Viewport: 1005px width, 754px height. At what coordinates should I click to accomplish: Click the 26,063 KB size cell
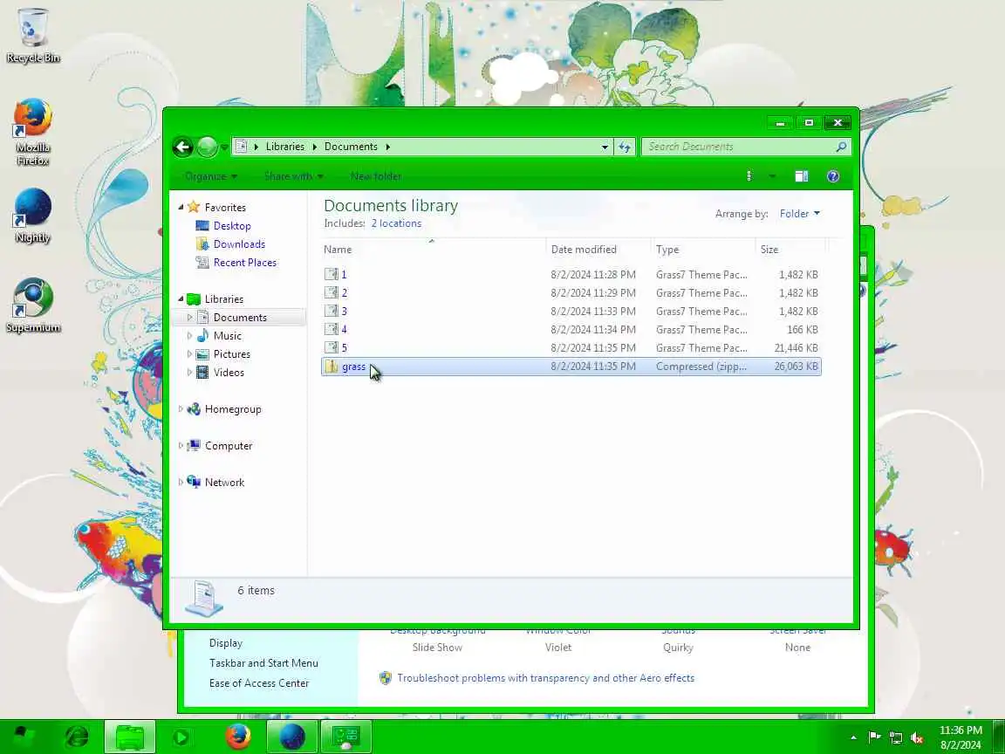tap(796, 367)
